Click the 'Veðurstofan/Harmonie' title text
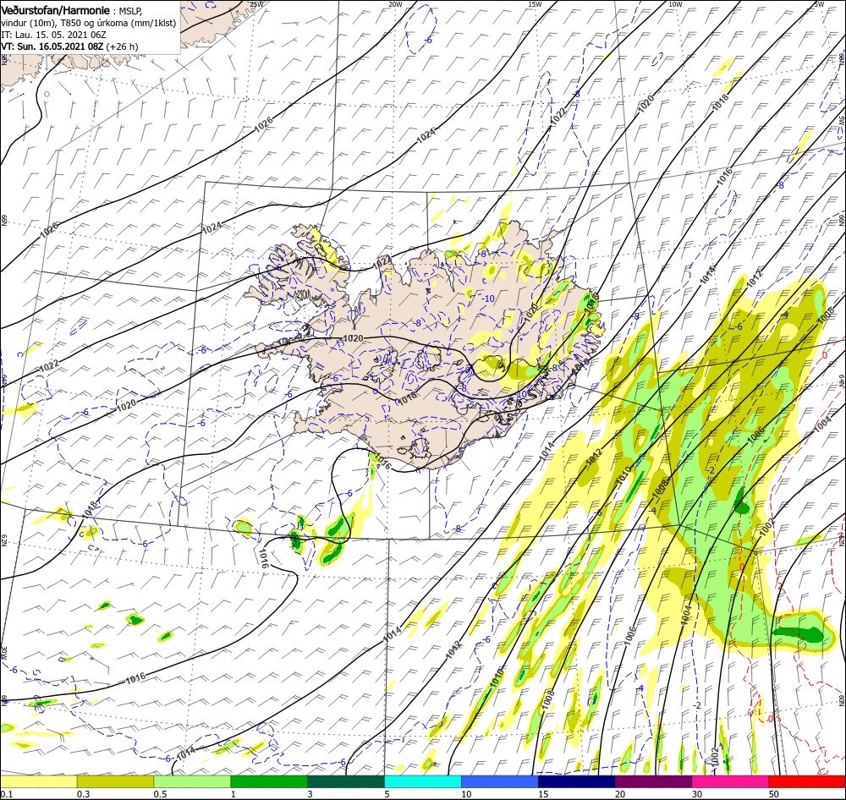The height and width of the screenshot is (800, 846). pos(56,10)
